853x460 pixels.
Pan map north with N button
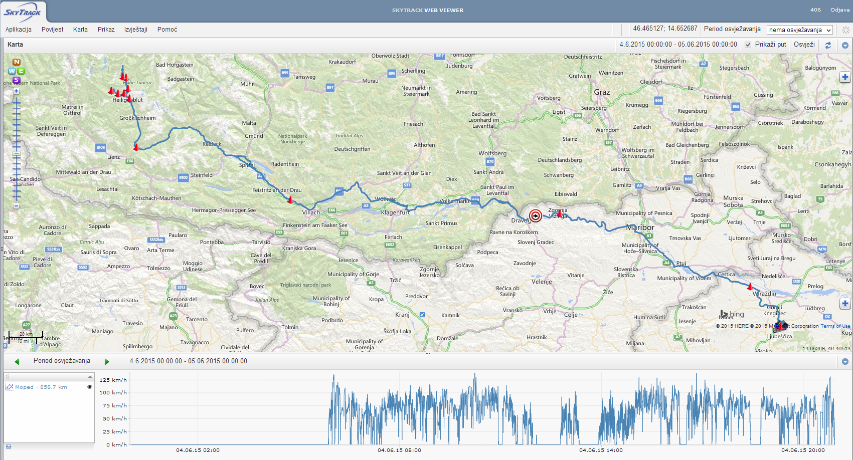pyautogui.click(x=17, y=62)
